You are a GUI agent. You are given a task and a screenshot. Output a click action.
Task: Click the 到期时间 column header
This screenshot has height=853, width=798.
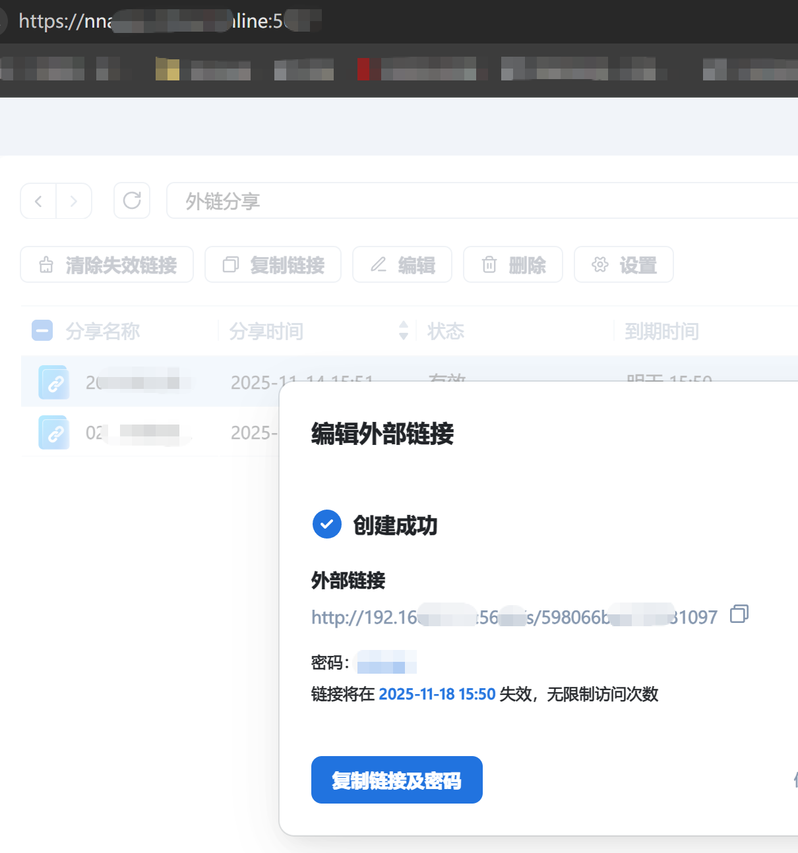(661, 331)
